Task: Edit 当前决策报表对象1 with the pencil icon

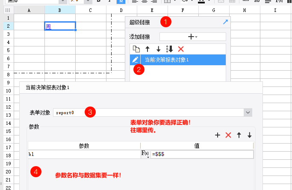Action: (135, 60)
